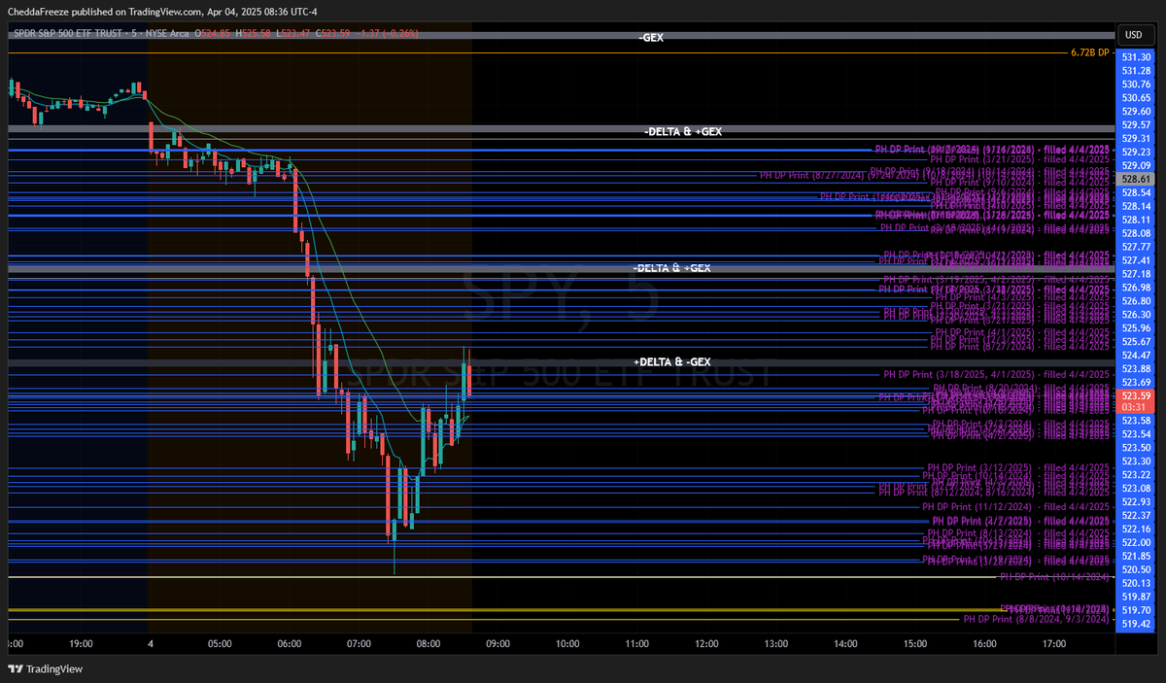Click PH DP Print (11/12/2024) filled label
Screen dimensions: 1166x683
1015,506
